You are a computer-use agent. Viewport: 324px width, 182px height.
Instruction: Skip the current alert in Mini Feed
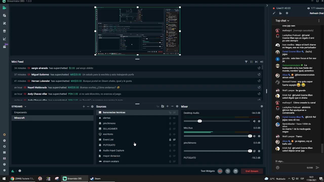pyautogui.click(x=256, y=62)
